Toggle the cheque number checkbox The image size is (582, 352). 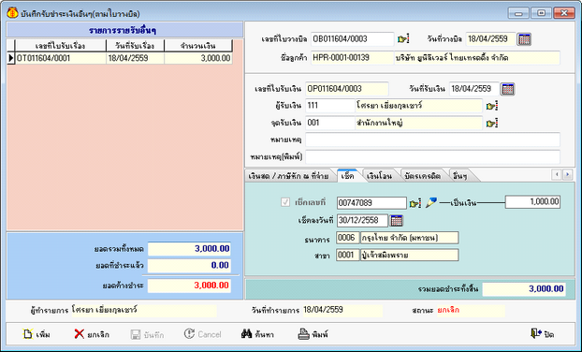[285, 202]
